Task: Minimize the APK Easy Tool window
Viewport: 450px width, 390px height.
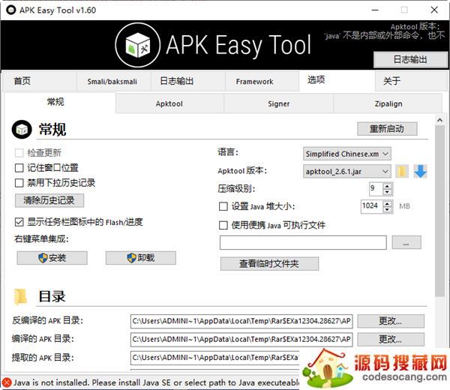Action: click(375, 10)
